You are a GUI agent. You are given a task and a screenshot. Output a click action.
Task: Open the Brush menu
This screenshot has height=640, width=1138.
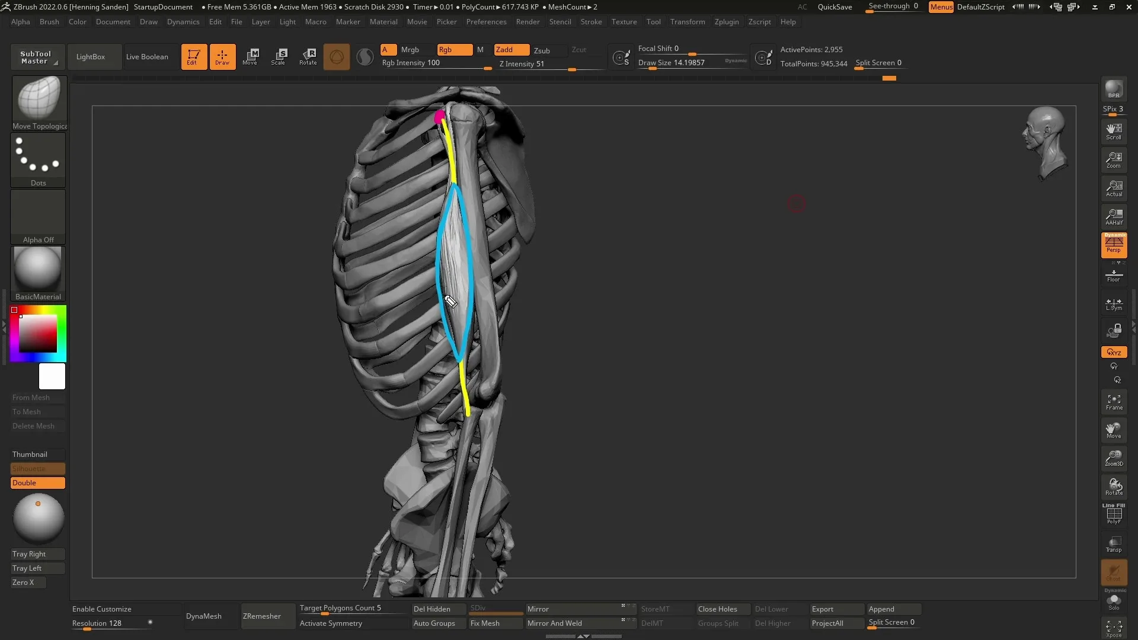point(49,22)
